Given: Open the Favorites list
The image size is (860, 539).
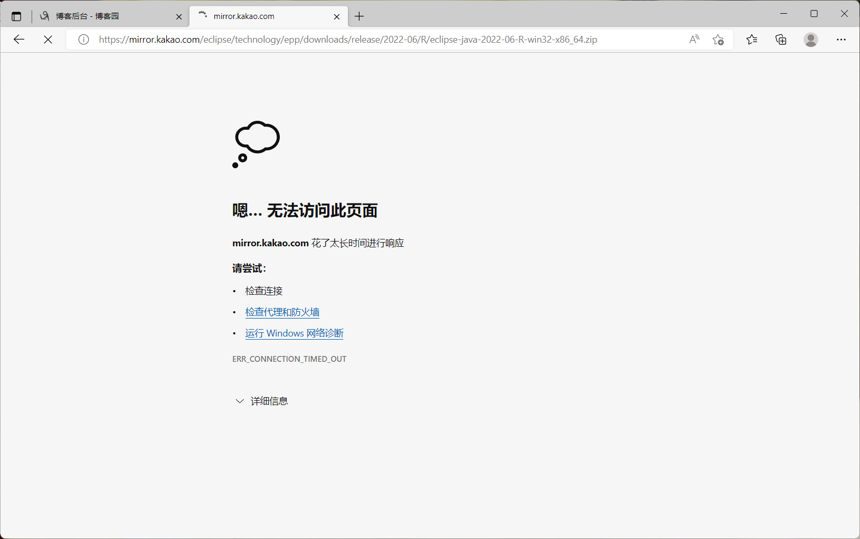Looking at the screenshot, I should [752, 40].
